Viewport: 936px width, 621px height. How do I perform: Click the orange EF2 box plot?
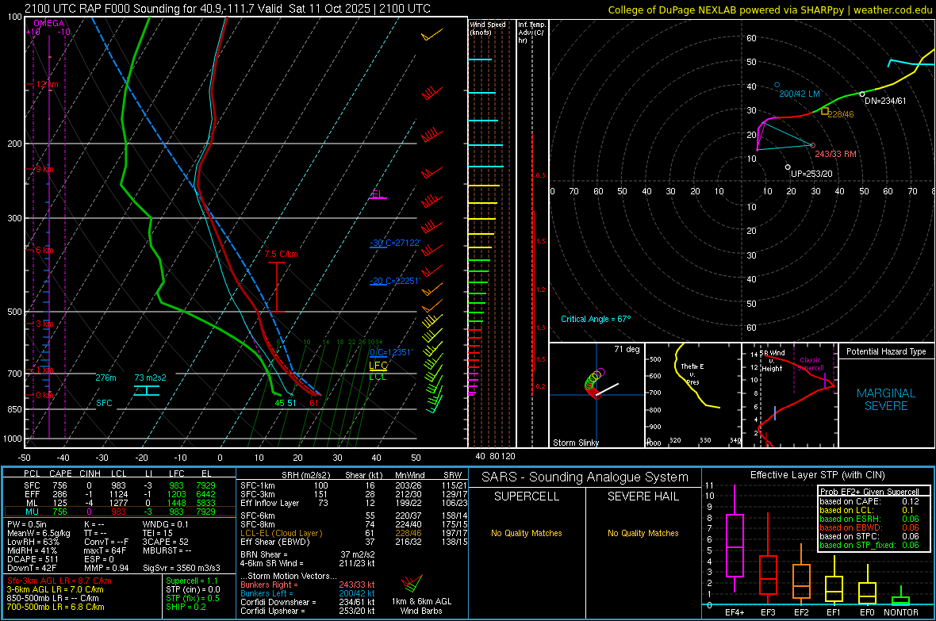pyautogui.click(x=801, y=581)
